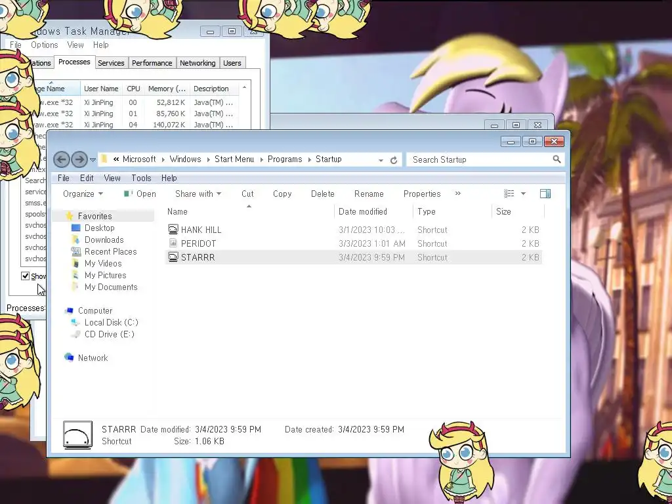Open the Tools menu in Explorer
This screenshot has height=504, width=672.
click(141, 178)
